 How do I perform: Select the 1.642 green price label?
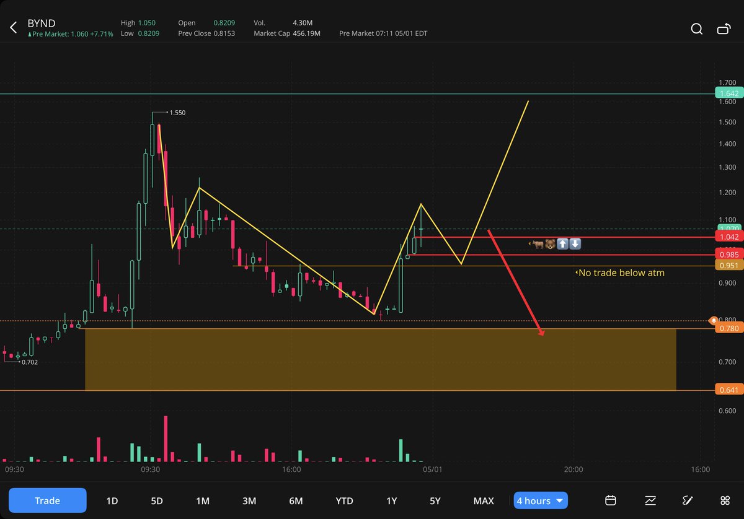(x=728, y=94)
